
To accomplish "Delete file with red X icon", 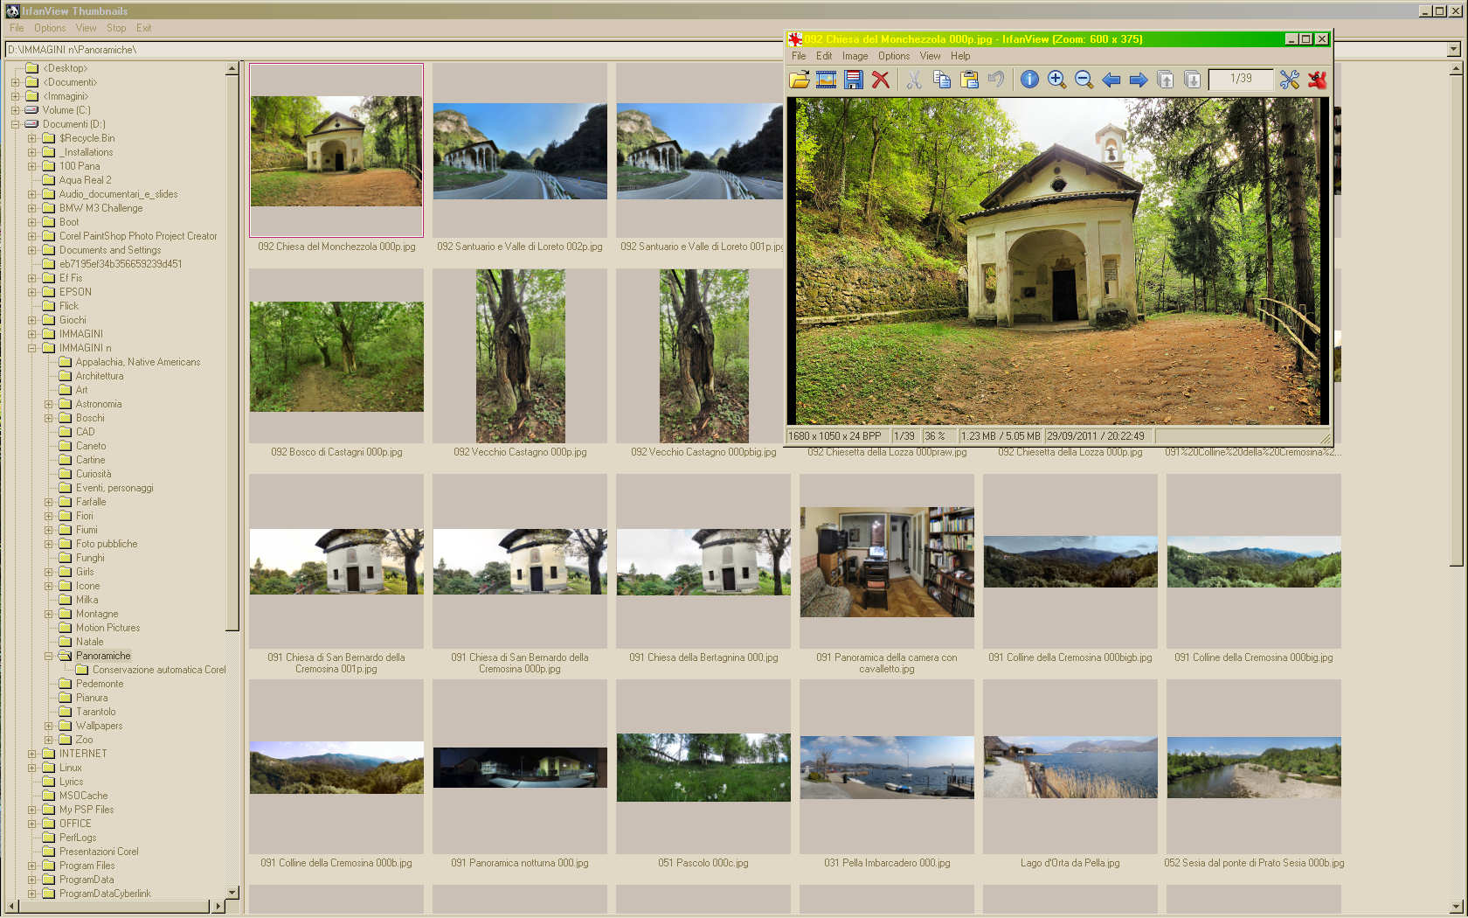I will (x=881, y=80).
